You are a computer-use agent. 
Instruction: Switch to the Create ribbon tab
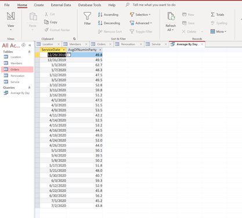(39, 5)
